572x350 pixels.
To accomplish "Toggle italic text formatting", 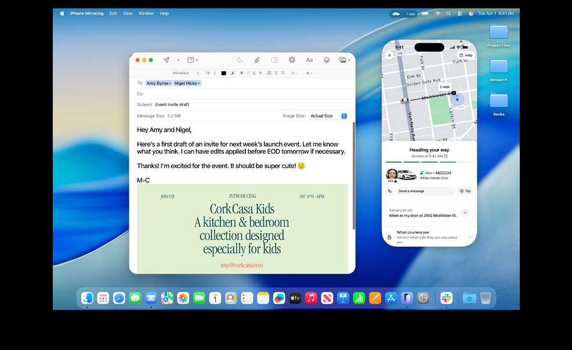I will coord(248,73).
